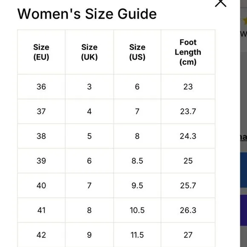This screenshot has height=247, width=247.
Task: Click EU size 37 cell
Action: 41,112
